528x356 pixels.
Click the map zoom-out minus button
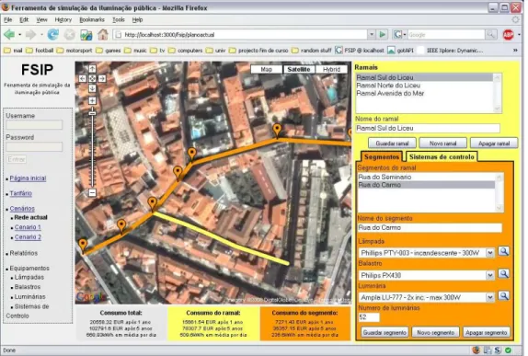[92, 192]
